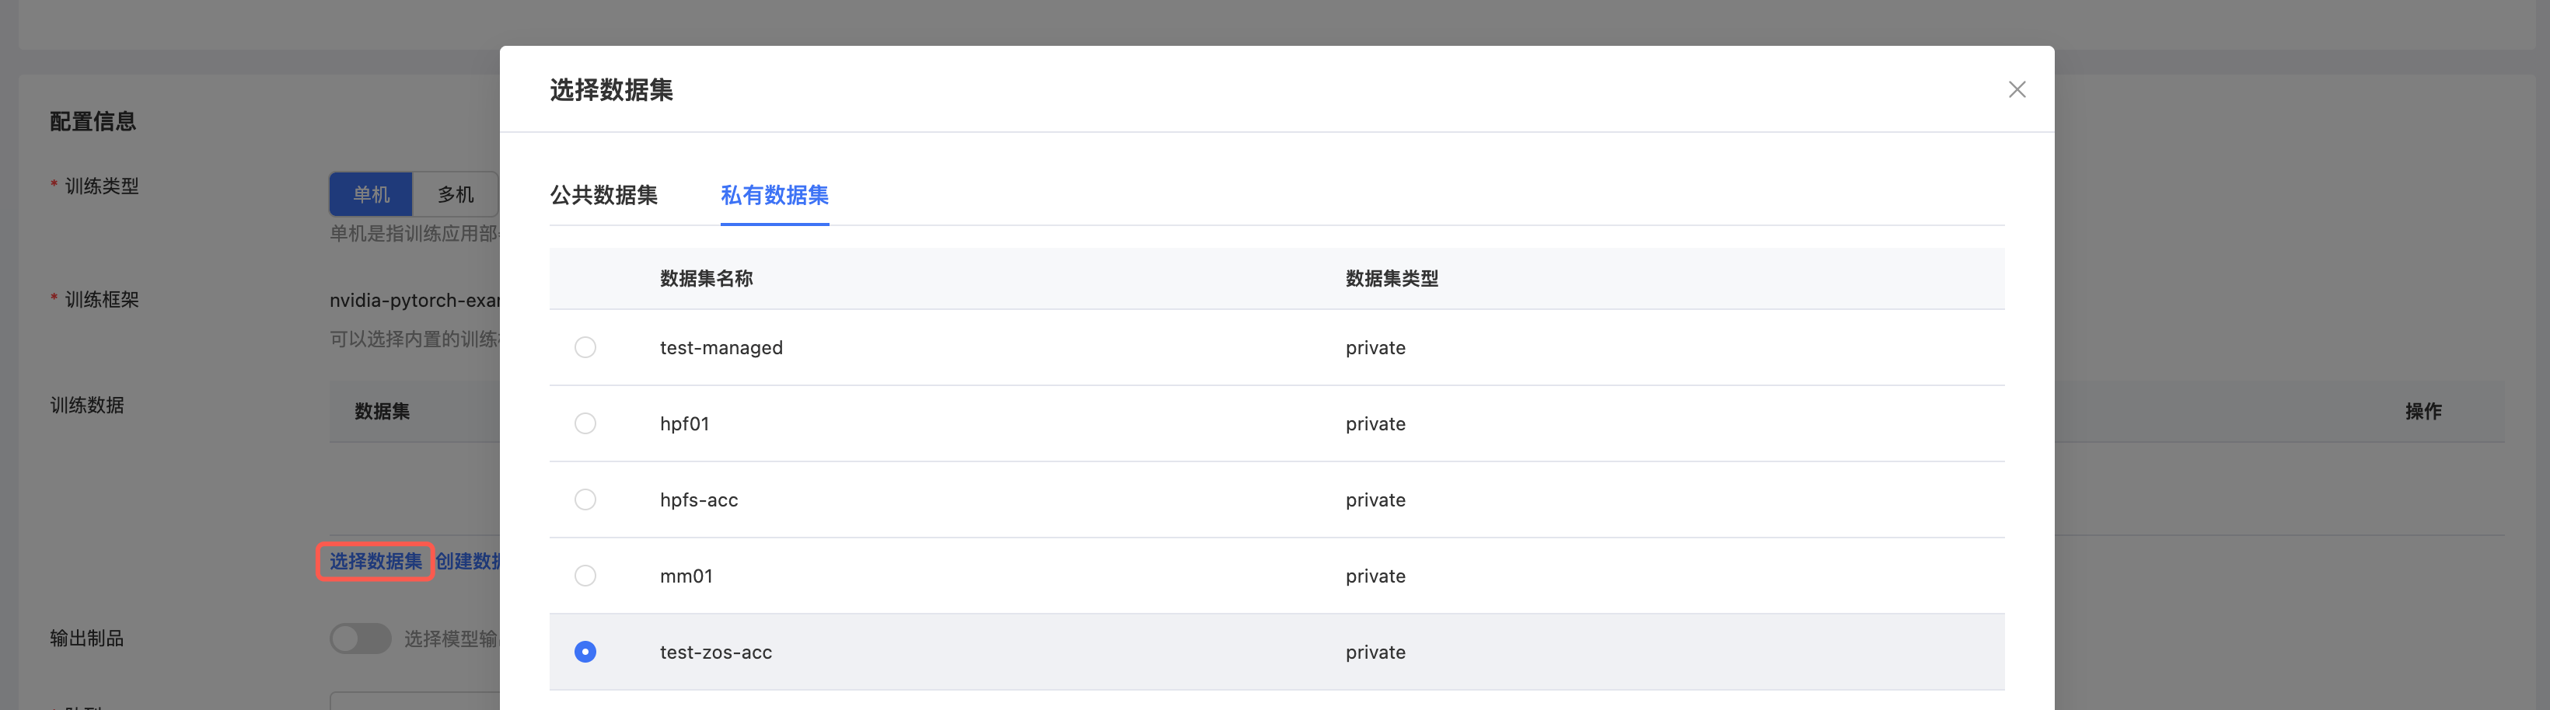Click the test-zos-acc dataset name text
This screenshot has width=2550, height=710.
pyautogui.click(x=716, y=653)
